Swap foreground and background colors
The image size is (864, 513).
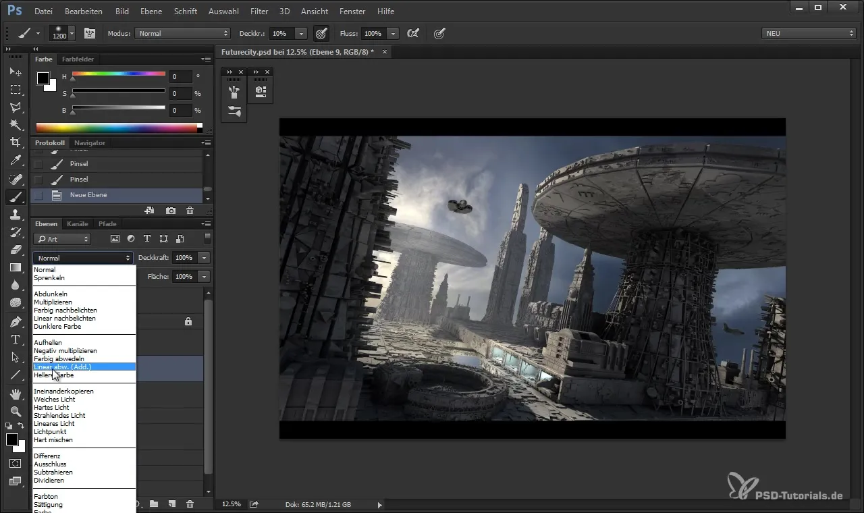coord(22,426)
